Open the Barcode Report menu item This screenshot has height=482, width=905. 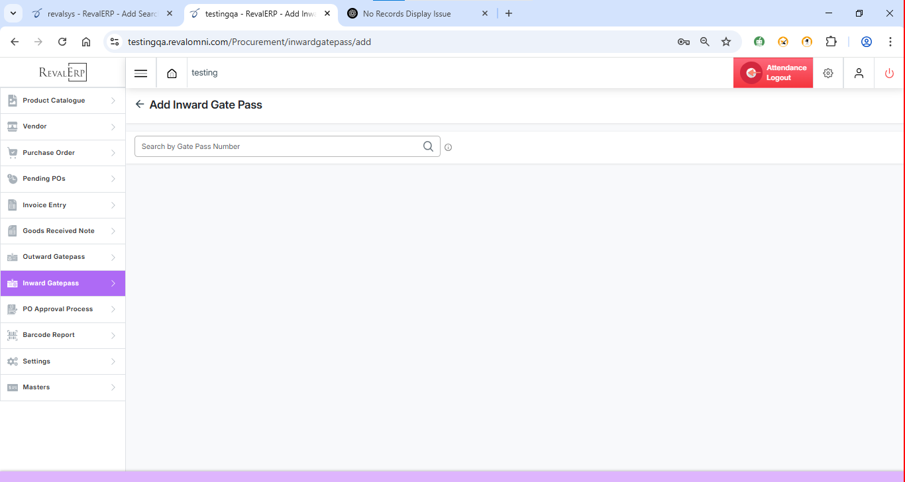48,335
